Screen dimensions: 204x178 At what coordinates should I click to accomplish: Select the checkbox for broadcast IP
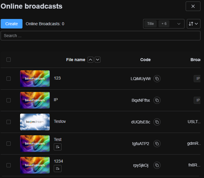click(x=9, y=100)
